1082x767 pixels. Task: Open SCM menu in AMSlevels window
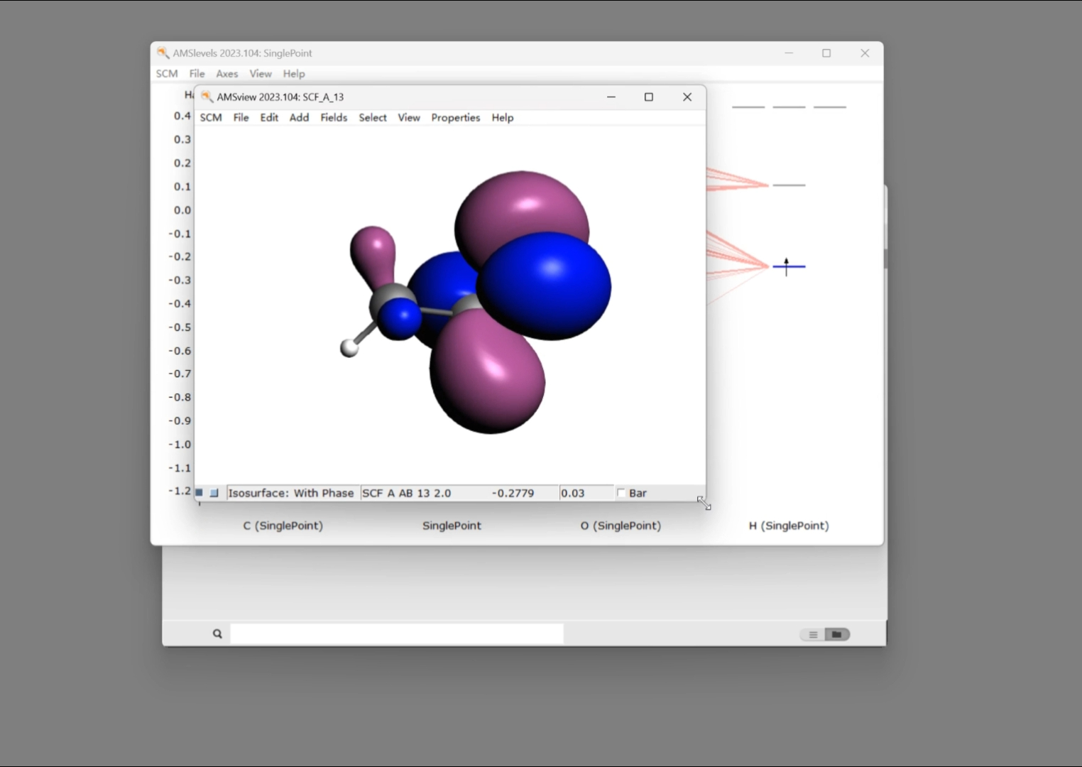click(x=167, y=74)
